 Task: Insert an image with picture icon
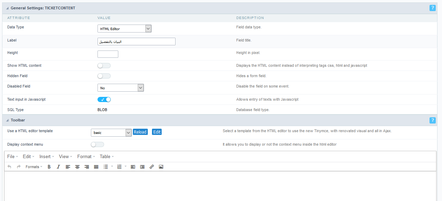pos(161,167)
